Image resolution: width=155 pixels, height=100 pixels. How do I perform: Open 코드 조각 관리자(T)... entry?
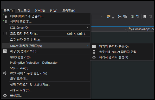click(x=46, y=34)
